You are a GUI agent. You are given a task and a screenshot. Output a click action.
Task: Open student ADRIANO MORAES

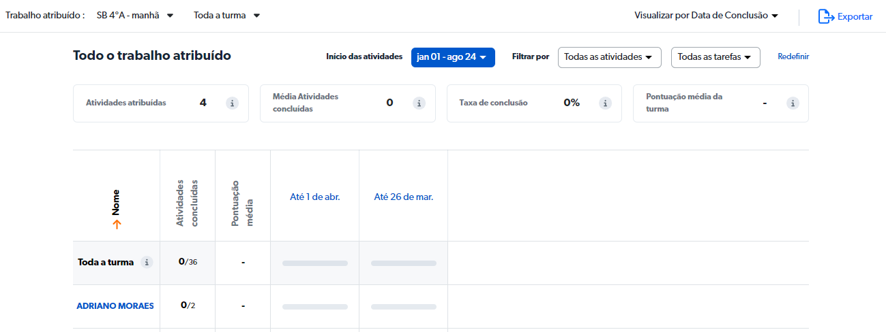click(x=115, y=306)
